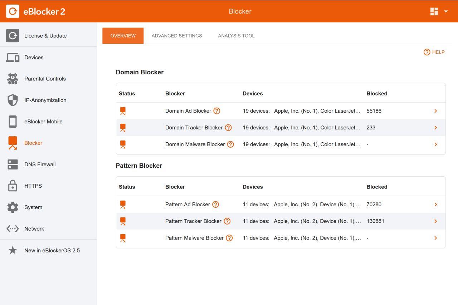Go to License & Update in sidebar
This screenshot has width=458, height=305.
point(45,36)
